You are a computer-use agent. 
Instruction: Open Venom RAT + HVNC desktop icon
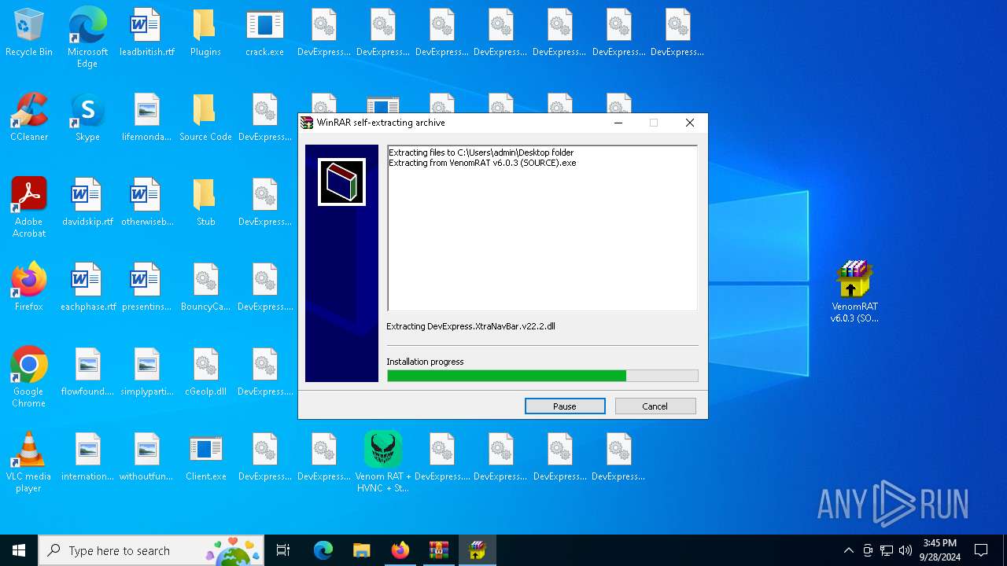point(383,462)
